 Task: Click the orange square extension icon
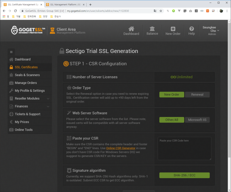207,11
